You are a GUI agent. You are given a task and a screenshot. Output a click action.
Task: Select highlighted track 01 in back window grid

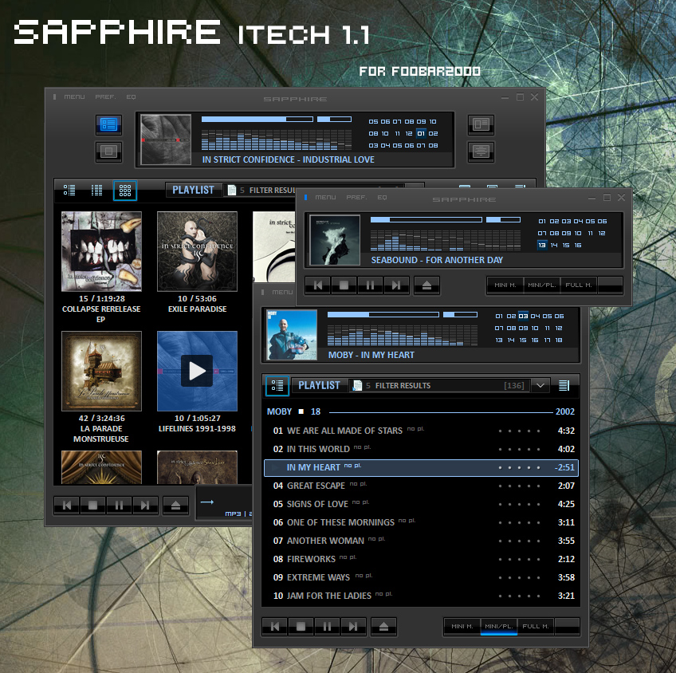click(421, 134)
